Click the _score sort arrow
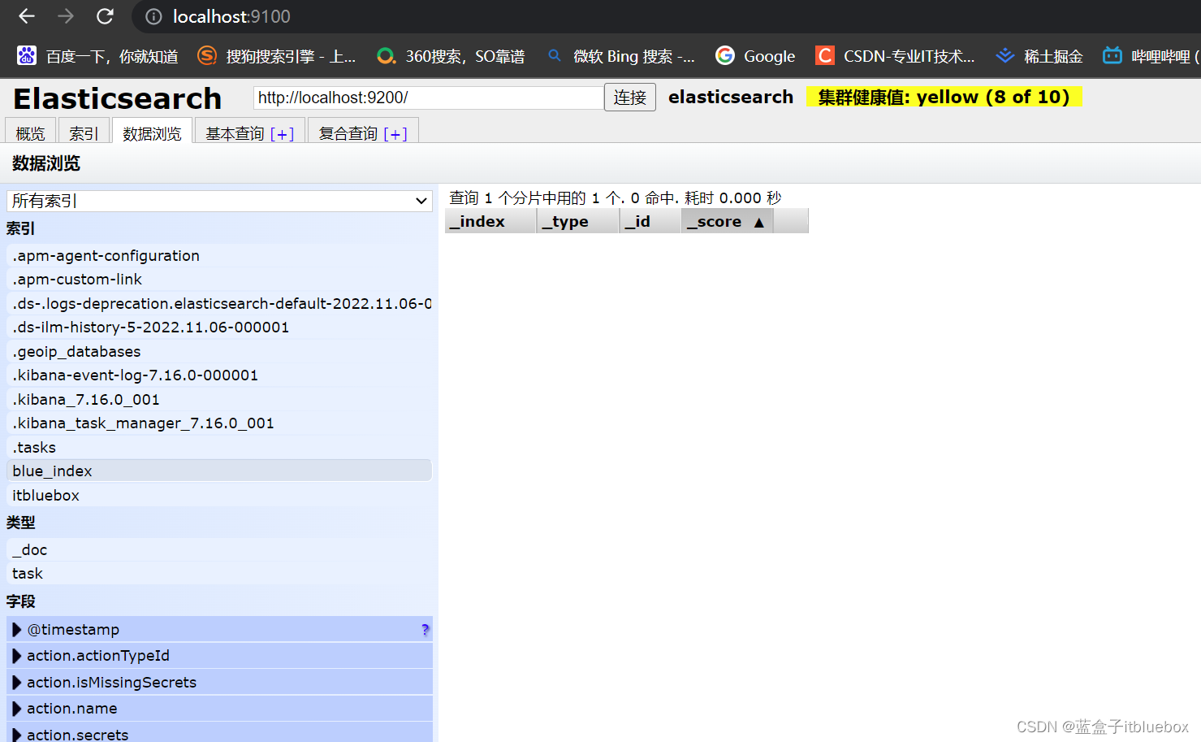The height and width of the screenshot is (742, 1201). [x=758, y=222]
